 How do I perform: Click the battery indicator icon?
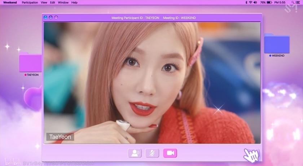pos(269,3)
